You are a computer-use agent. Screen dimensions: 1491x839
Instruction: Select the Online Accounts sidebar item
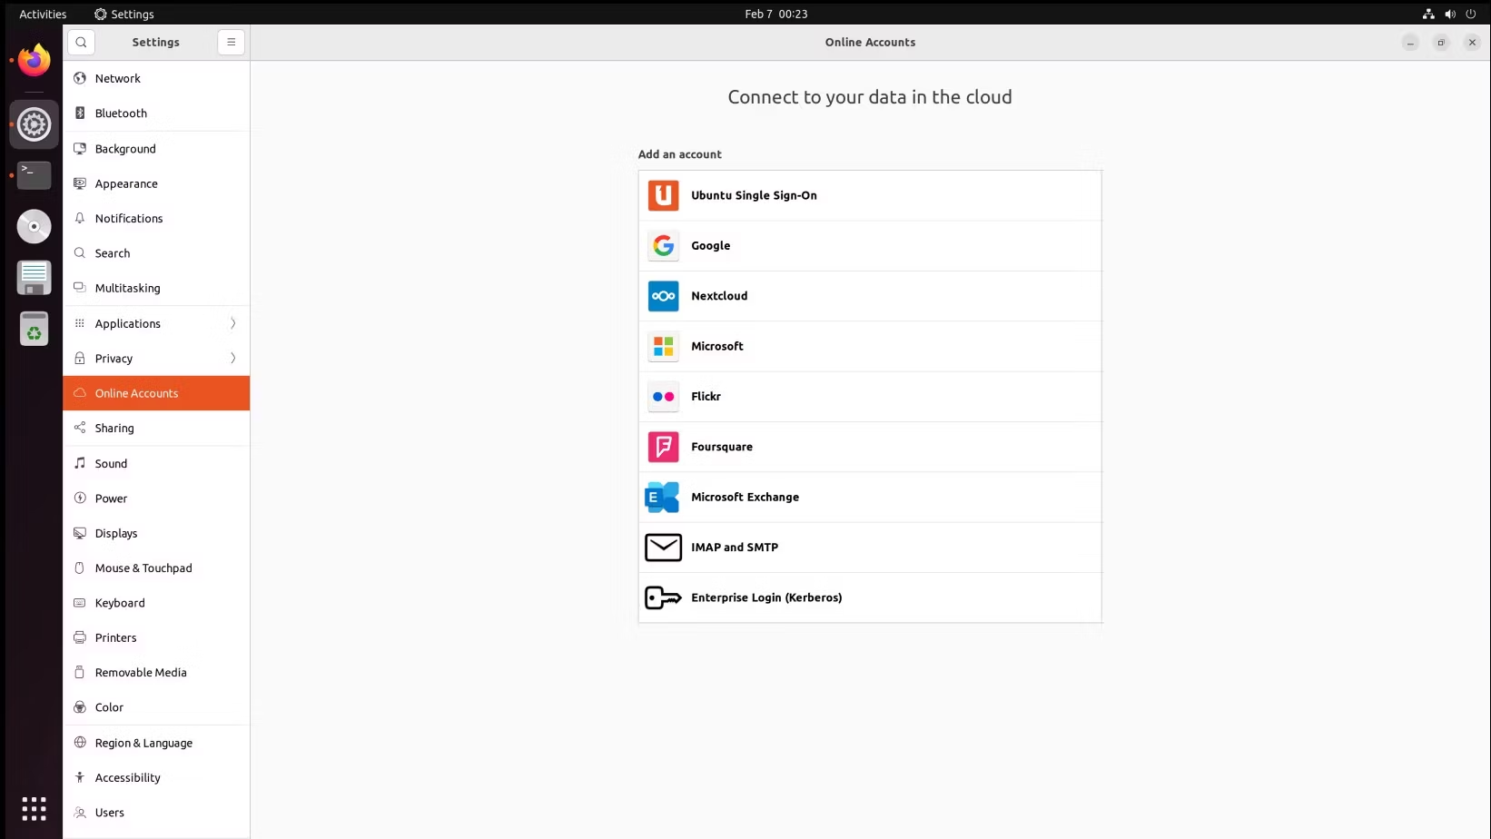(156, 393)
